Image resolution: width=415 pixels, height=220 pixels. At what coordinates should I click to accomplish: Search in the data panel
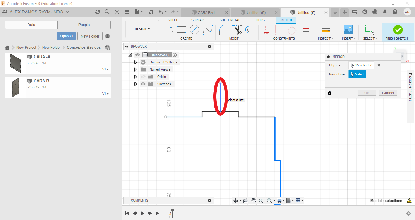107,12
